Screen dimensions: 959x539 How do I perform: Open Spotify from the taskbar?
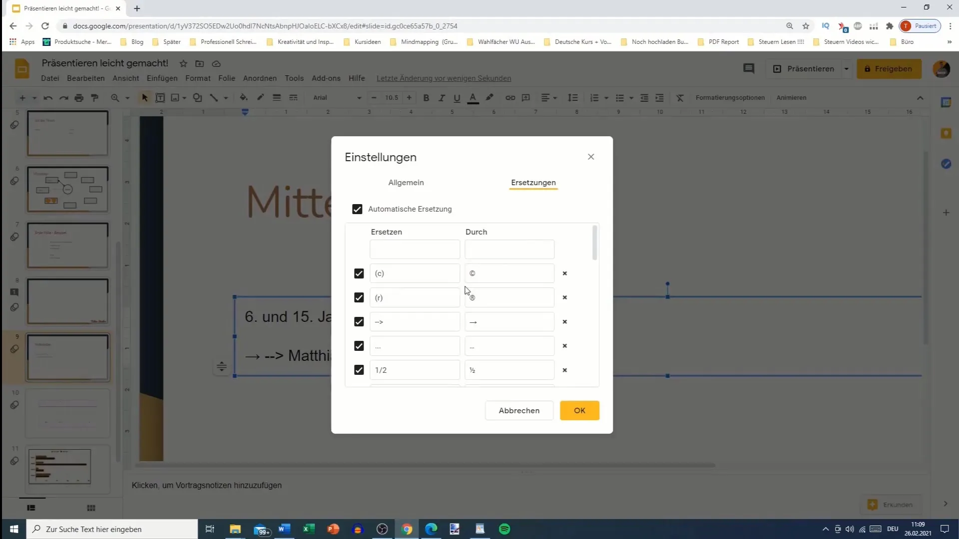pos(504,529)
